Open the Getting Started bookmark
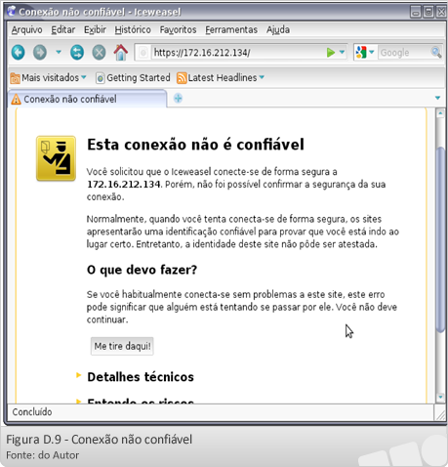The width and height of the screenshot is (448, 467). point(134,78)
